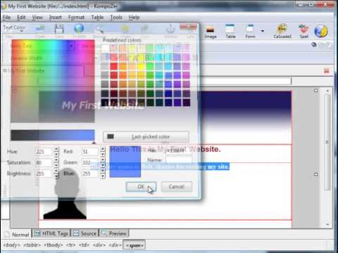
Task: Open the Format menu
Action: 76,18
